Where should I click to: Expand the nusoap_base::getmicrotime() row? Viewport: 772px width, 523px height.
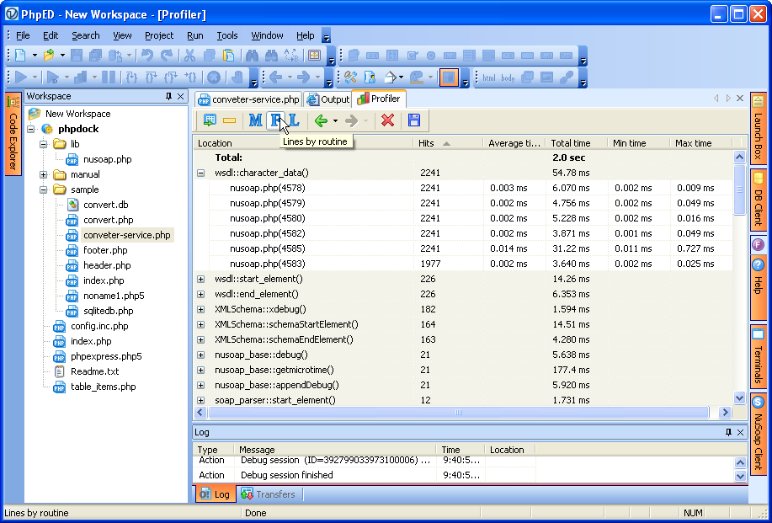[201, 371]
